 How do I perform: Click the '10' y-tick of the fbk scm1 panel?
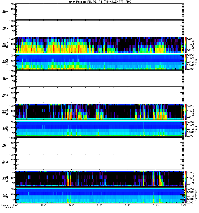point(13,200)
